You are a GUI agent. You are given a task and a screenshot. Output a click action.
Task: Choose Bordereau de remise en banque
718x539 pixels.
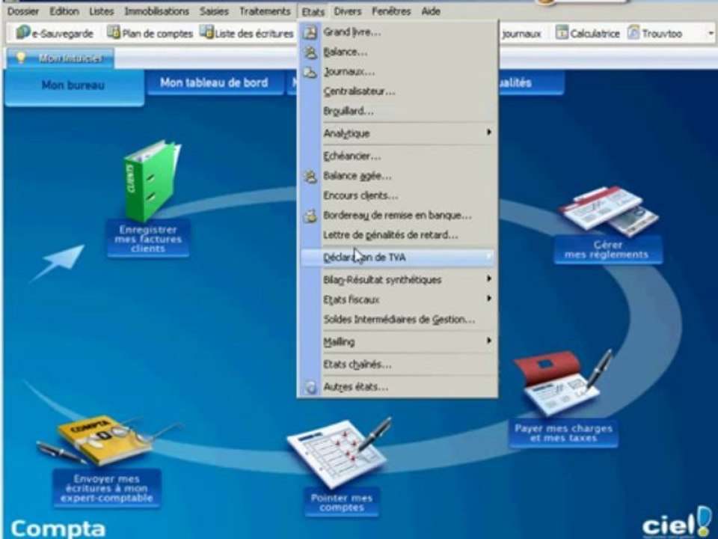pos(397,215)
